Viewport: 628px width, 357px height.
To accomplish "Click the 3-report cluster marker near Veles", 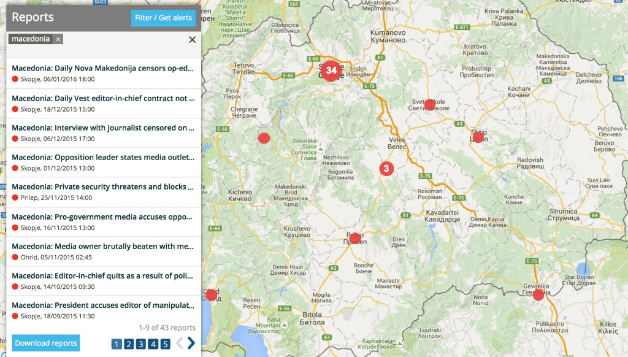I will click(x=386, y=168).
